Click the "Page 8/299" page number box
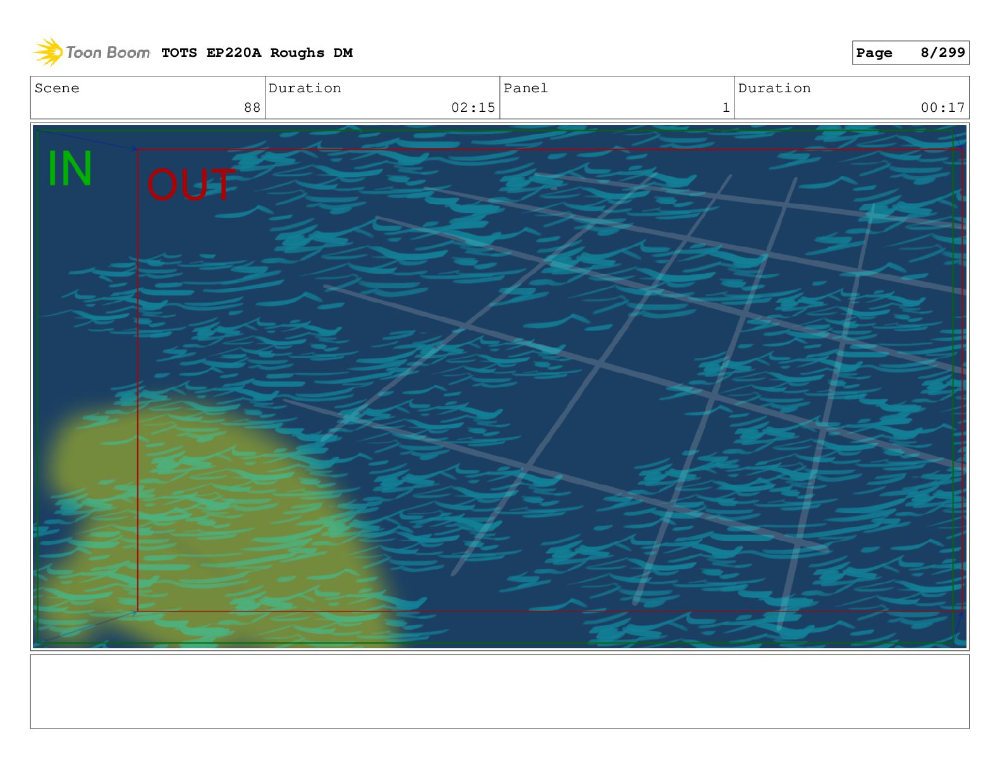The image size is (1000, 774). (x=910, y=53)
